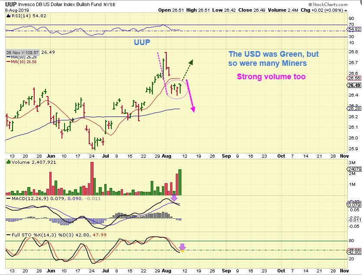This screenshot has width=362, height=275.
Task: Click the up-triangle icon after the Chg value
Action: 346,10
